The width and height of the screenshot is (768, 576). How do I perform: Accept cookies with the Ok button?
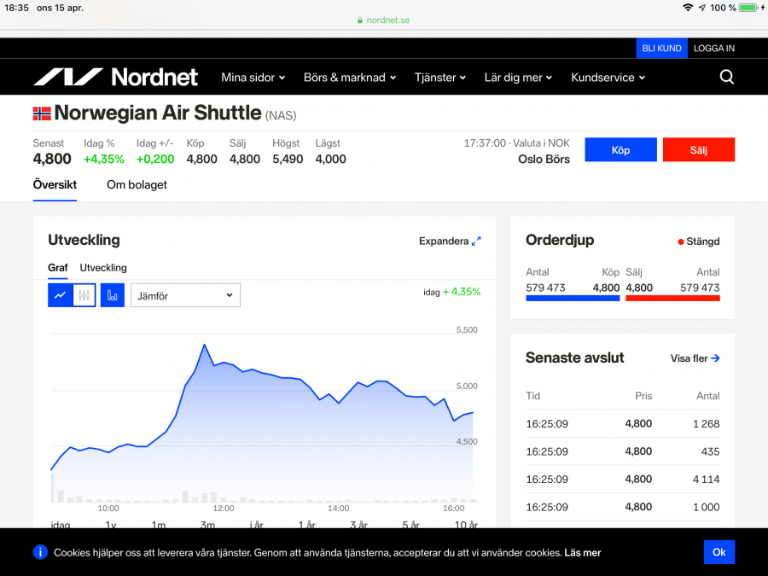(719, 552)
